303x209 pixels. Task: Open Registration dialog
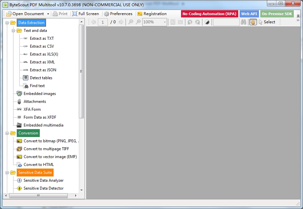point(152,14)
